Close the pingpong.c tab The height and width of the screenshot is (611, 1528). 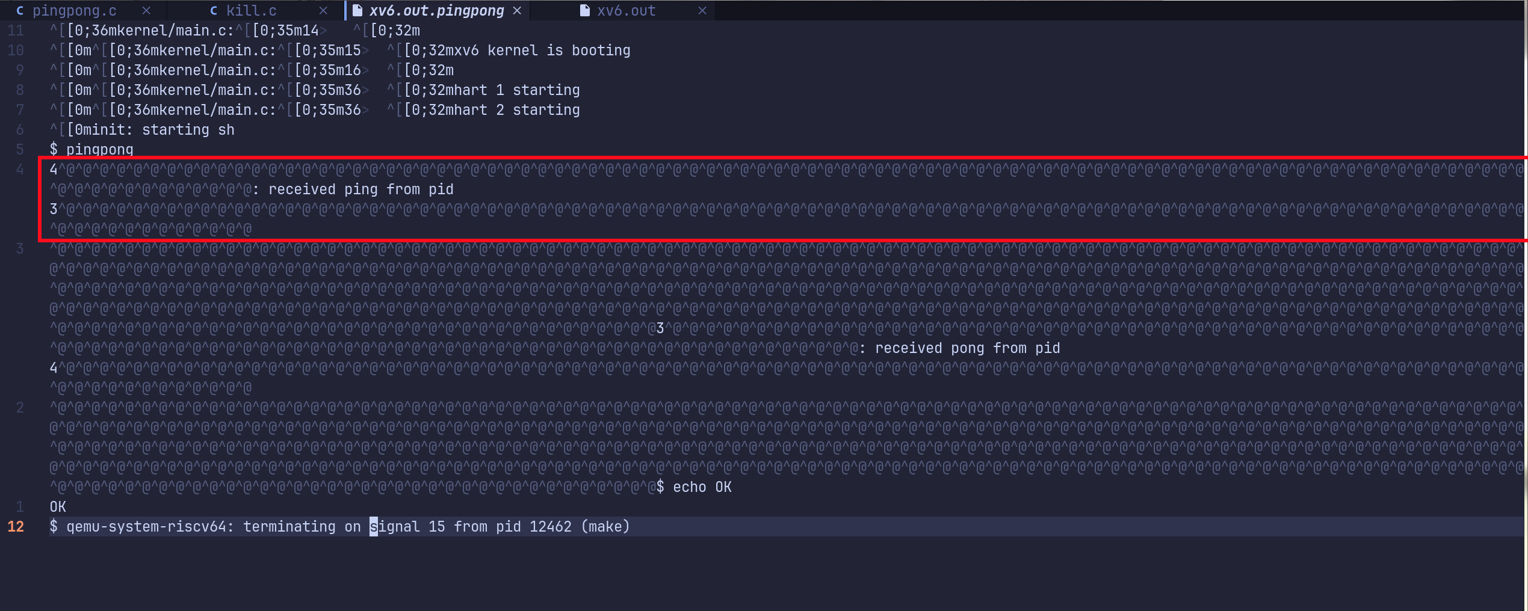pyautogui.click(x=146, y=11)
